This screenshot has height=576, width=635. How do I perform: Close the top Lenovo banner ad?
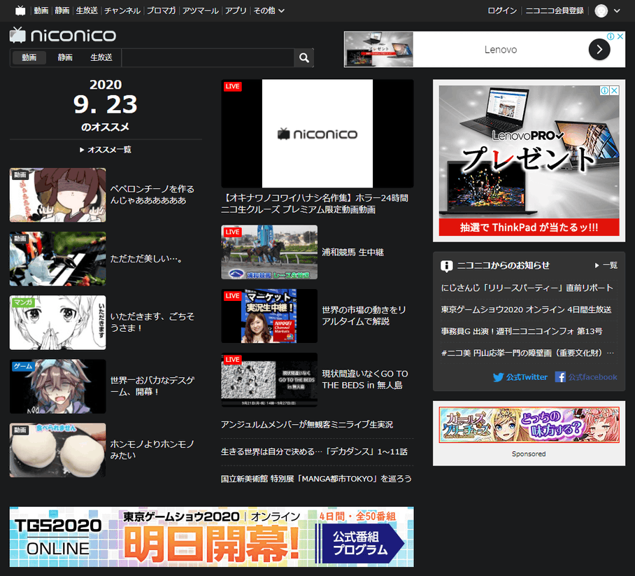(x=620, y=36)
